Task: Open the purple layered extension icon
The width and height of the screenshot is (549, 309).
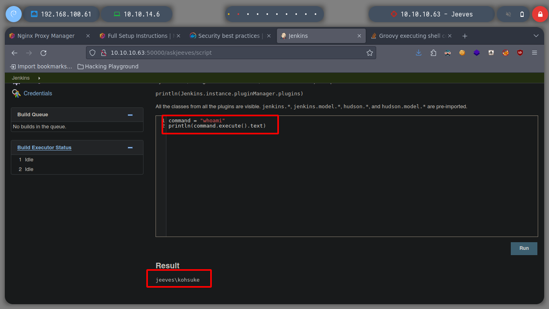Action: (x=477, y=53)
